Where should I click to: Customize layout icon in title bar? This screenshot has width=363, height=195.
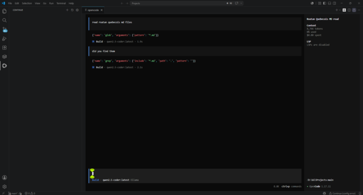[x=320, y=3]
